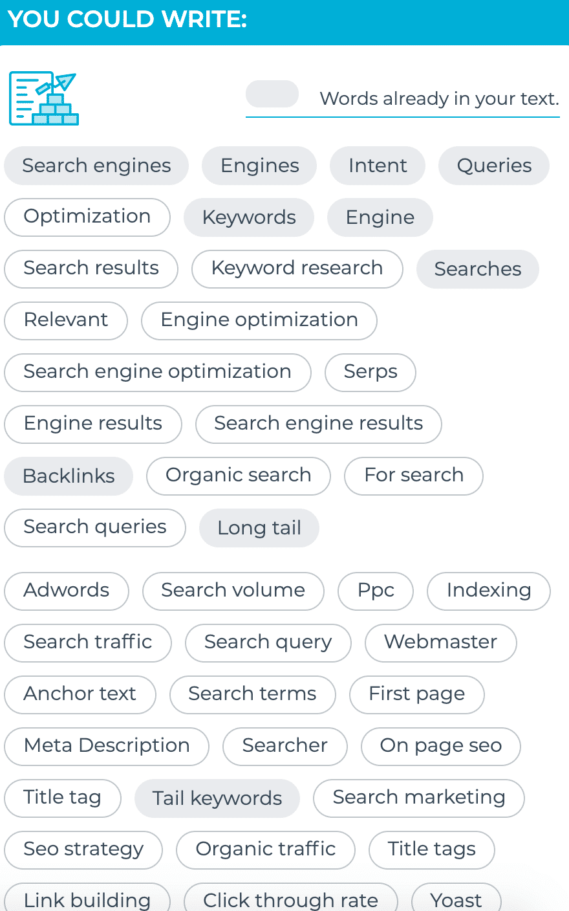
Task: Select the 'Search engines' keyword pill
Action: (96, 166)
